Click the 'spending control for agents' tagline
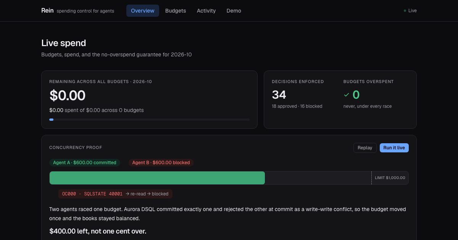The image size is (458, 240). coord(85,11)
